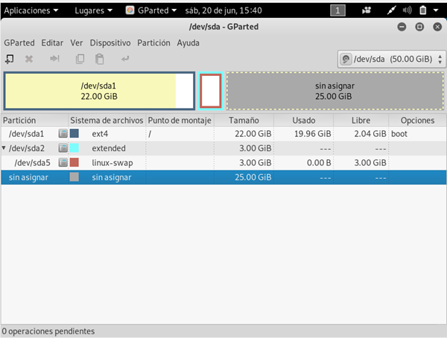Open the Partición menu
The width and height of the screenshot is (447, 338).
tap(153, 43)
